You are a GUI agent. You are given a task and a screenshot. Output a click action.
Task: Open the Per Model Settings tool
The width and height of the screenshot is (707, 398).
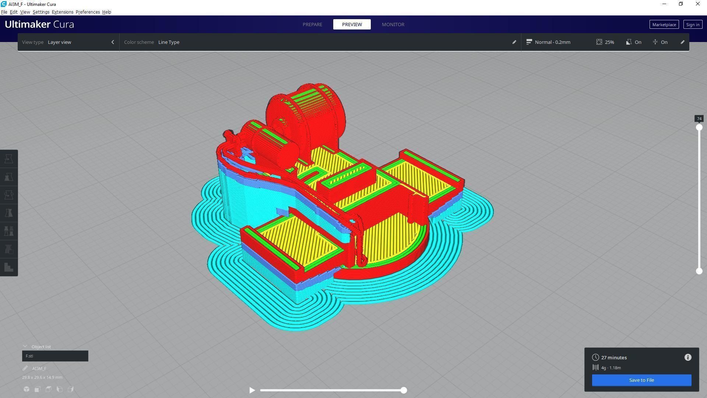[x=9, y=231]
